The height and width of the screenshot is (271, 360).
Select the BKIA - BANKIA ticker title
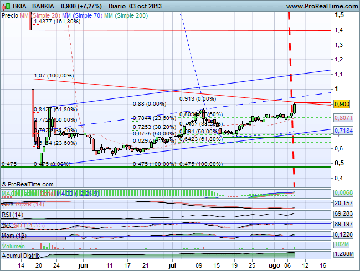[33, 6]
